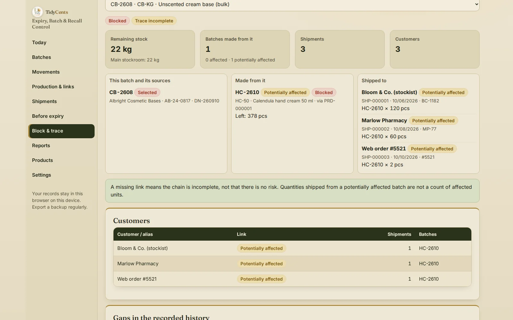Click the 'Albright Cosmetic Bases' source detail line
This screenshot has height=320, width=513.
click(x=164, y=101)
